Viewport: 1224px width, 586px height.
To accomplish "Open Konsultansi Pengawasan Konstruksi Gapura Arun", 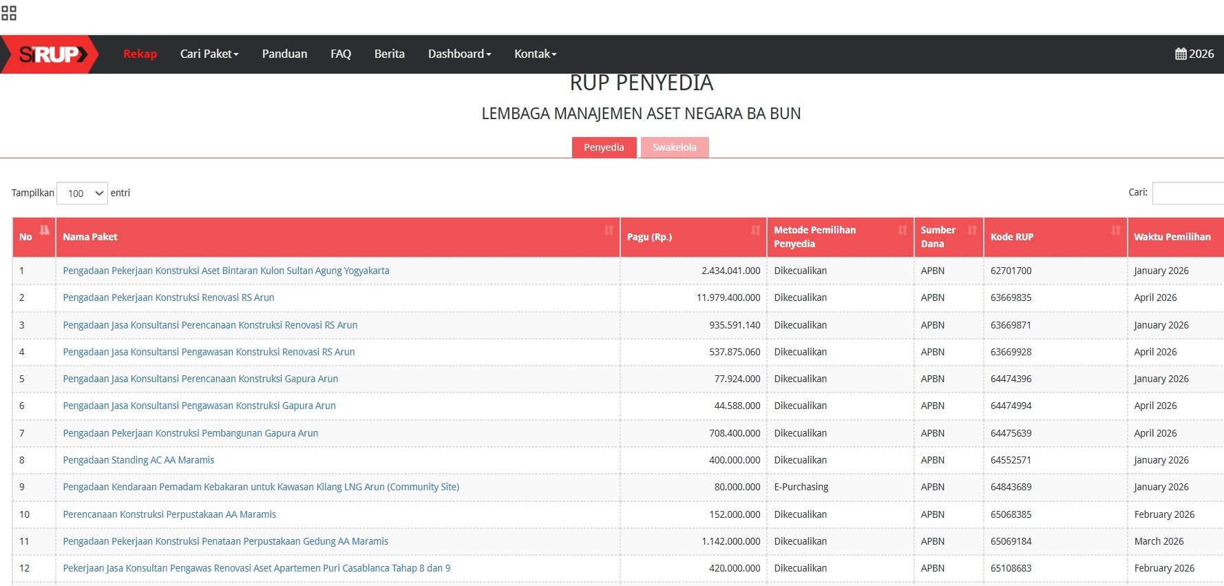I will 199,406.
